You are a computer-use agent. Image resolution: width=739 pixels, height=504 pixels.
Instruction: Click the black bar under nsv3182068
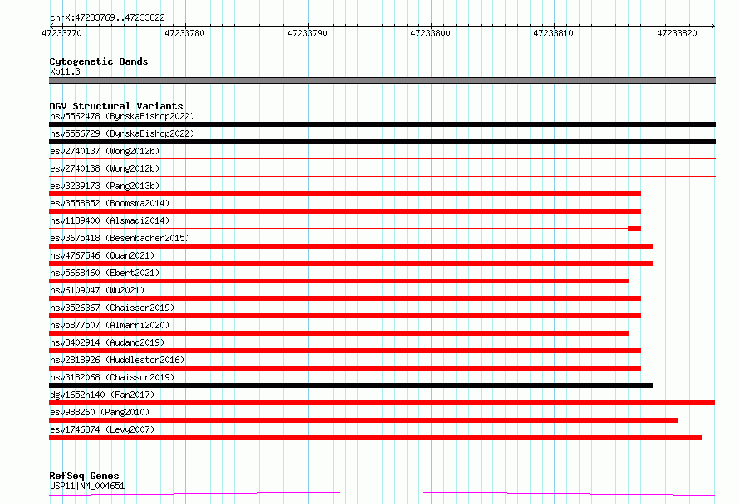pyautogui.click(x=351, y=385)
